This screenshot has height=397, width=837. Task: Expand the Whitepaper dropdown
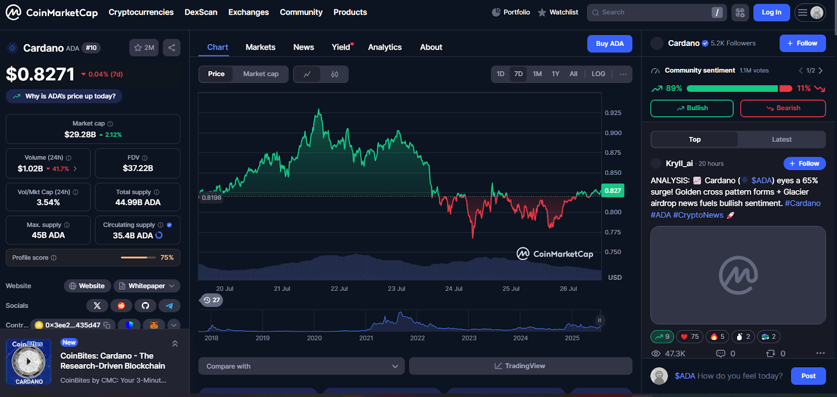147,286
